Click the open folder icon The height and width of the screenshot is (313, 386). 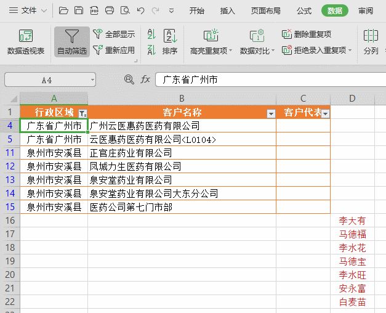pyautogui.click(x=63, y=10)
